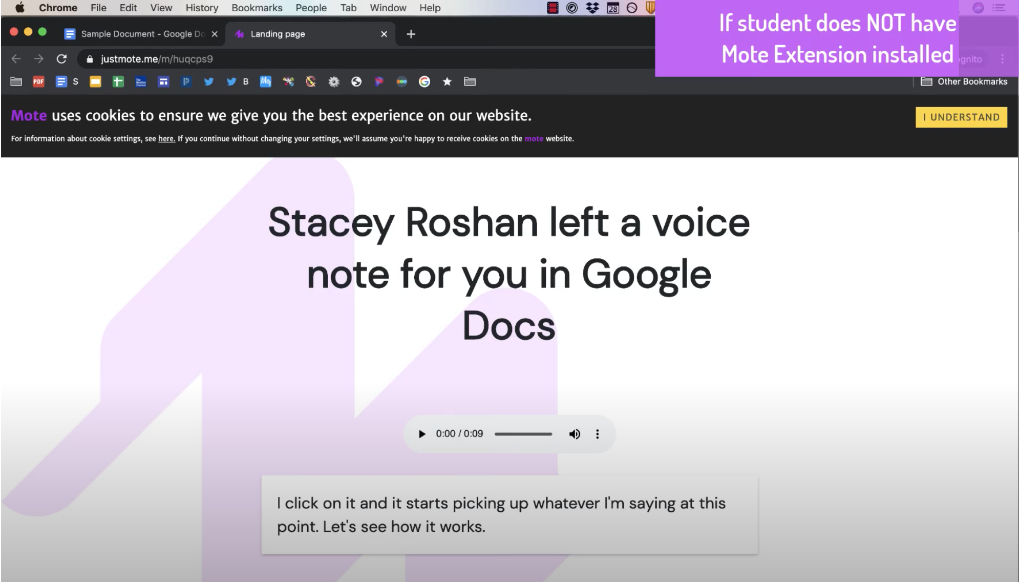Mute the audio player volume
The height and width of the screenshot is (582, 1019).
[x=575, y=434]
